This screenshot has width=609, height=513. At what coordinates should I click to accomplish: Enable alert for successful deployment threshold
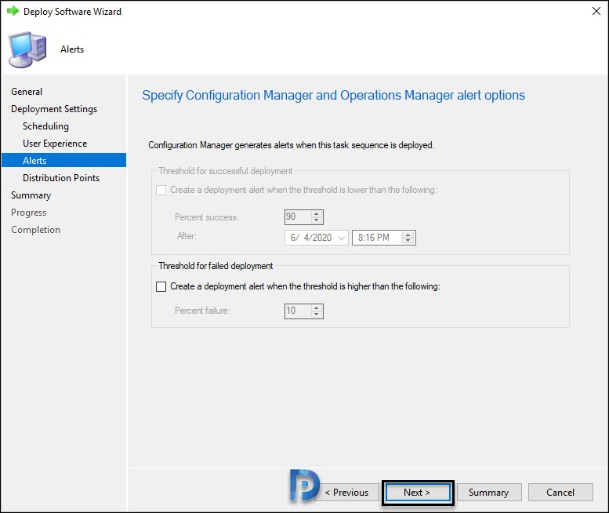(x=161, y=190)
